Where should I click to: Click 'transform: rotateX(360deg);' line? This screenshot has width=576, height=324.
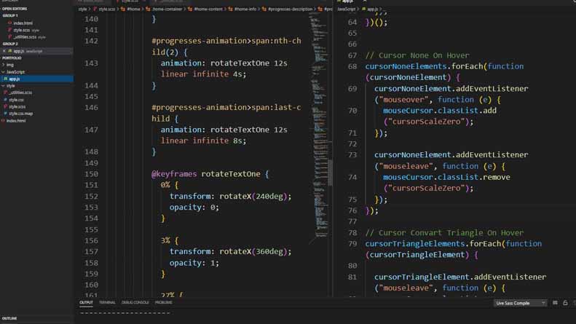(230, 252)
